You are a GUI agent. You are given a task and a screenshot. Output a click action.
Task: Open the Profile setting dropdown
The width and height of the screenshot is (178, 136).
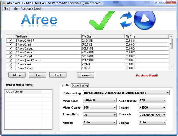pos(126,93)
